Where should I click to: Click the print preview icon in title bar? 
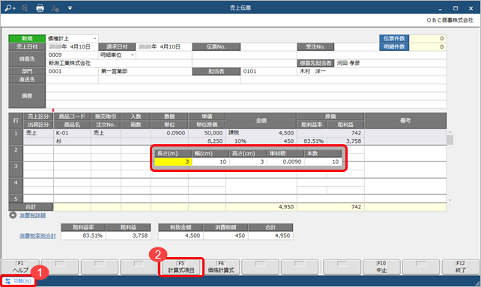[25, 8]
